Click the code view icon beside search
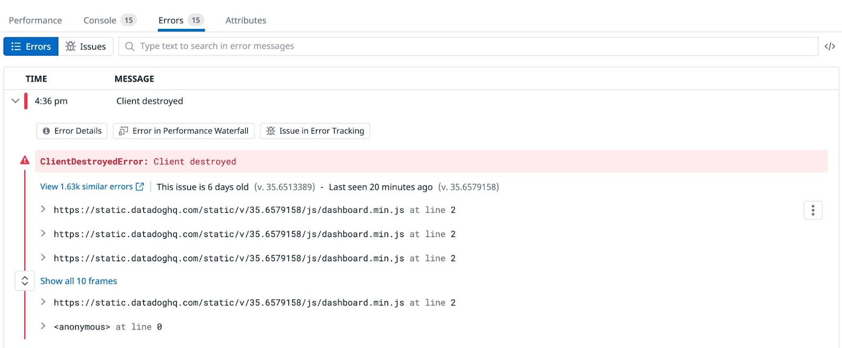842x348 pixels. 830,46
